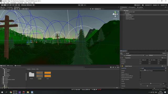Click the Play button
Image resolution: width=168 pixels, height=94 pixels.
(x=79, y=5)
